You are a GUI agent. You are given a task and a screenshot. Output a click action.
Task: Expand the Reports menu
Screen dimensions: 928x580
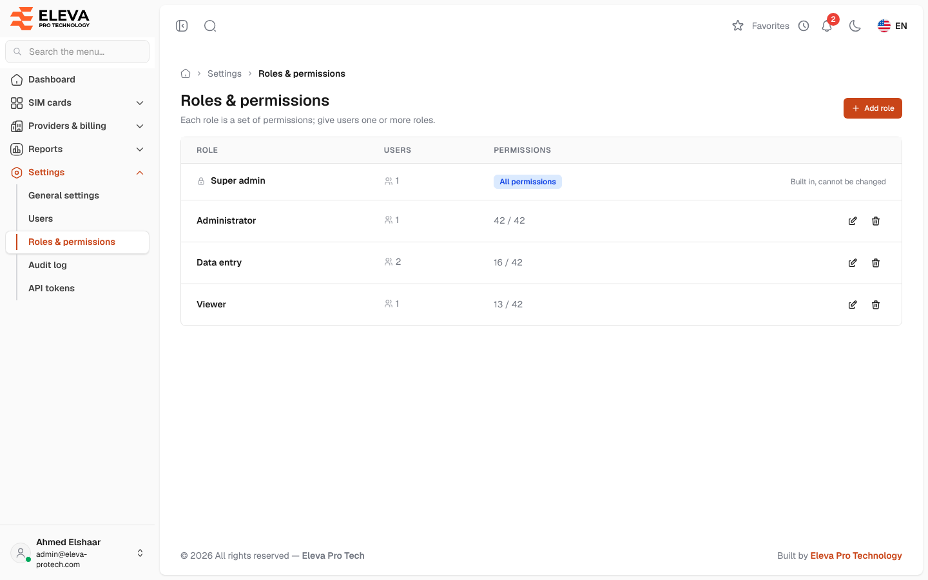click(77, 149)
